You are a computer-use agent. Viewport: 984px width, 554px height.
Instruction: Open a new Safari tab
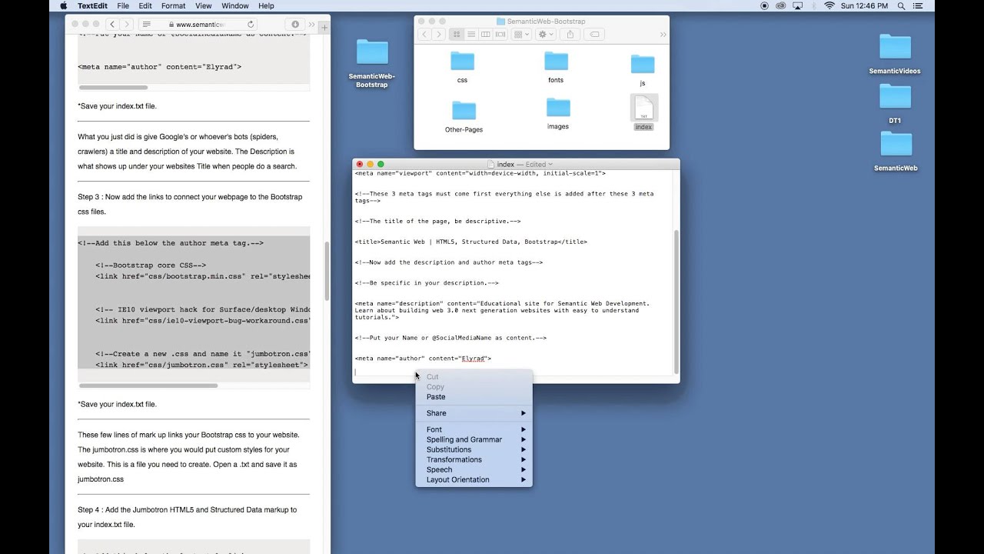click(x=324, y=28)
